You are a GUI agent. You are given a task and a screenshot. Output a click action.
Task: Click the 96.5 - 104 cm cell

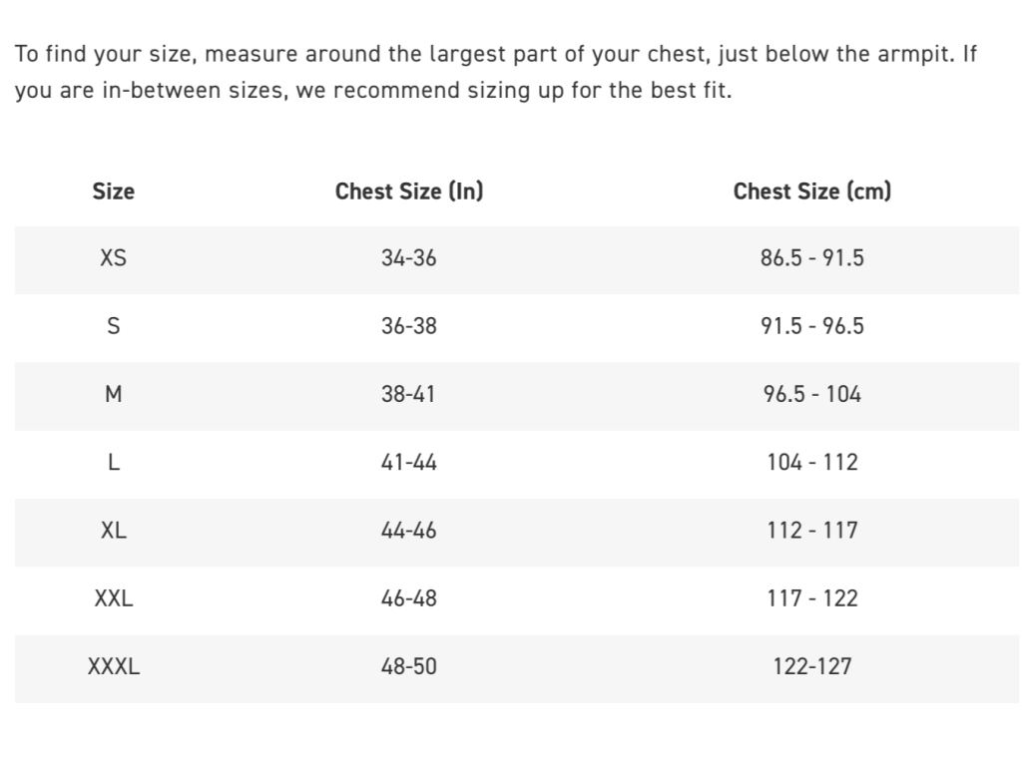pos(812,394)
